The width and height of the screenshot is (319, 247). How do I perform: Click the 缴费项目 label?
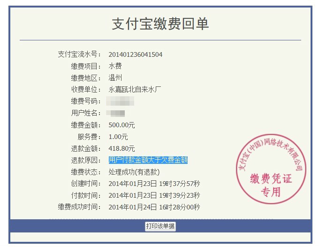click(x=86, y=66)
